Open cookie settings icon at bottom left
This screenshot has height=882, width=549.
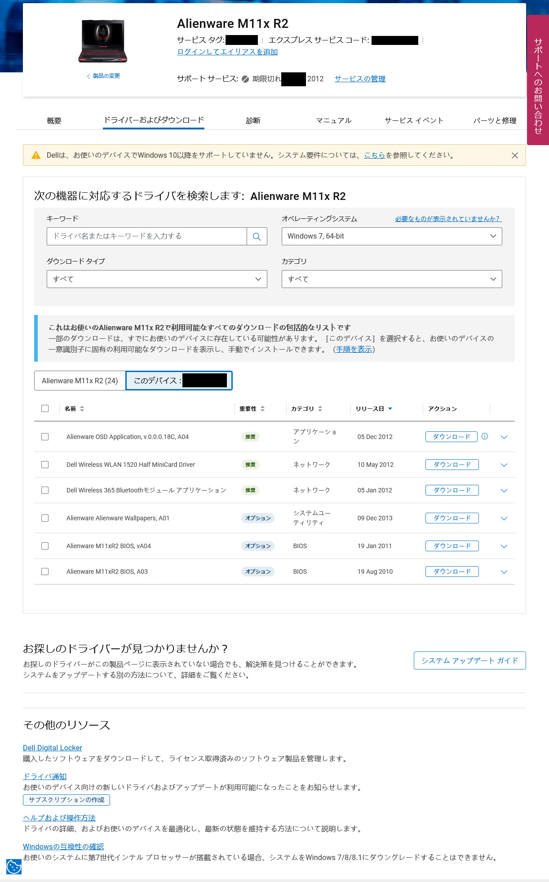click(13, 866)
